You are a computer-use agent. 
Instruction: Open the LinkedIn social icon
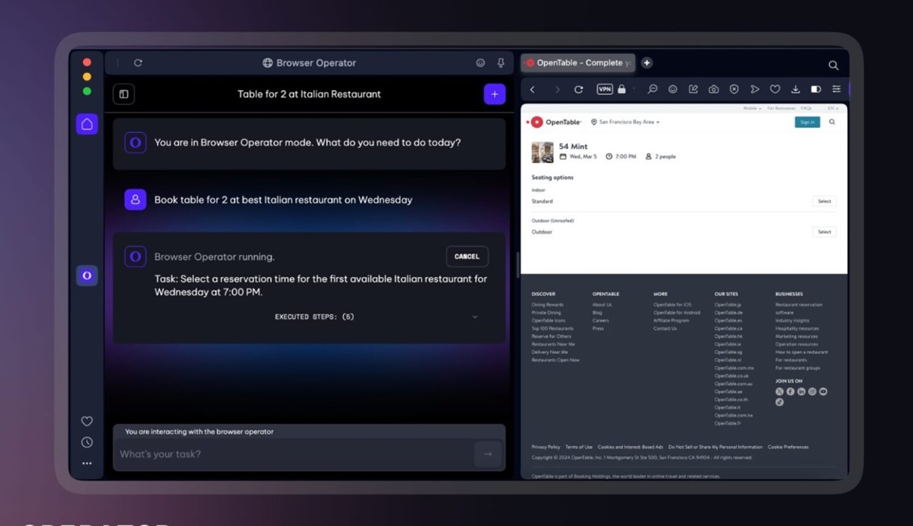(801, 391)
